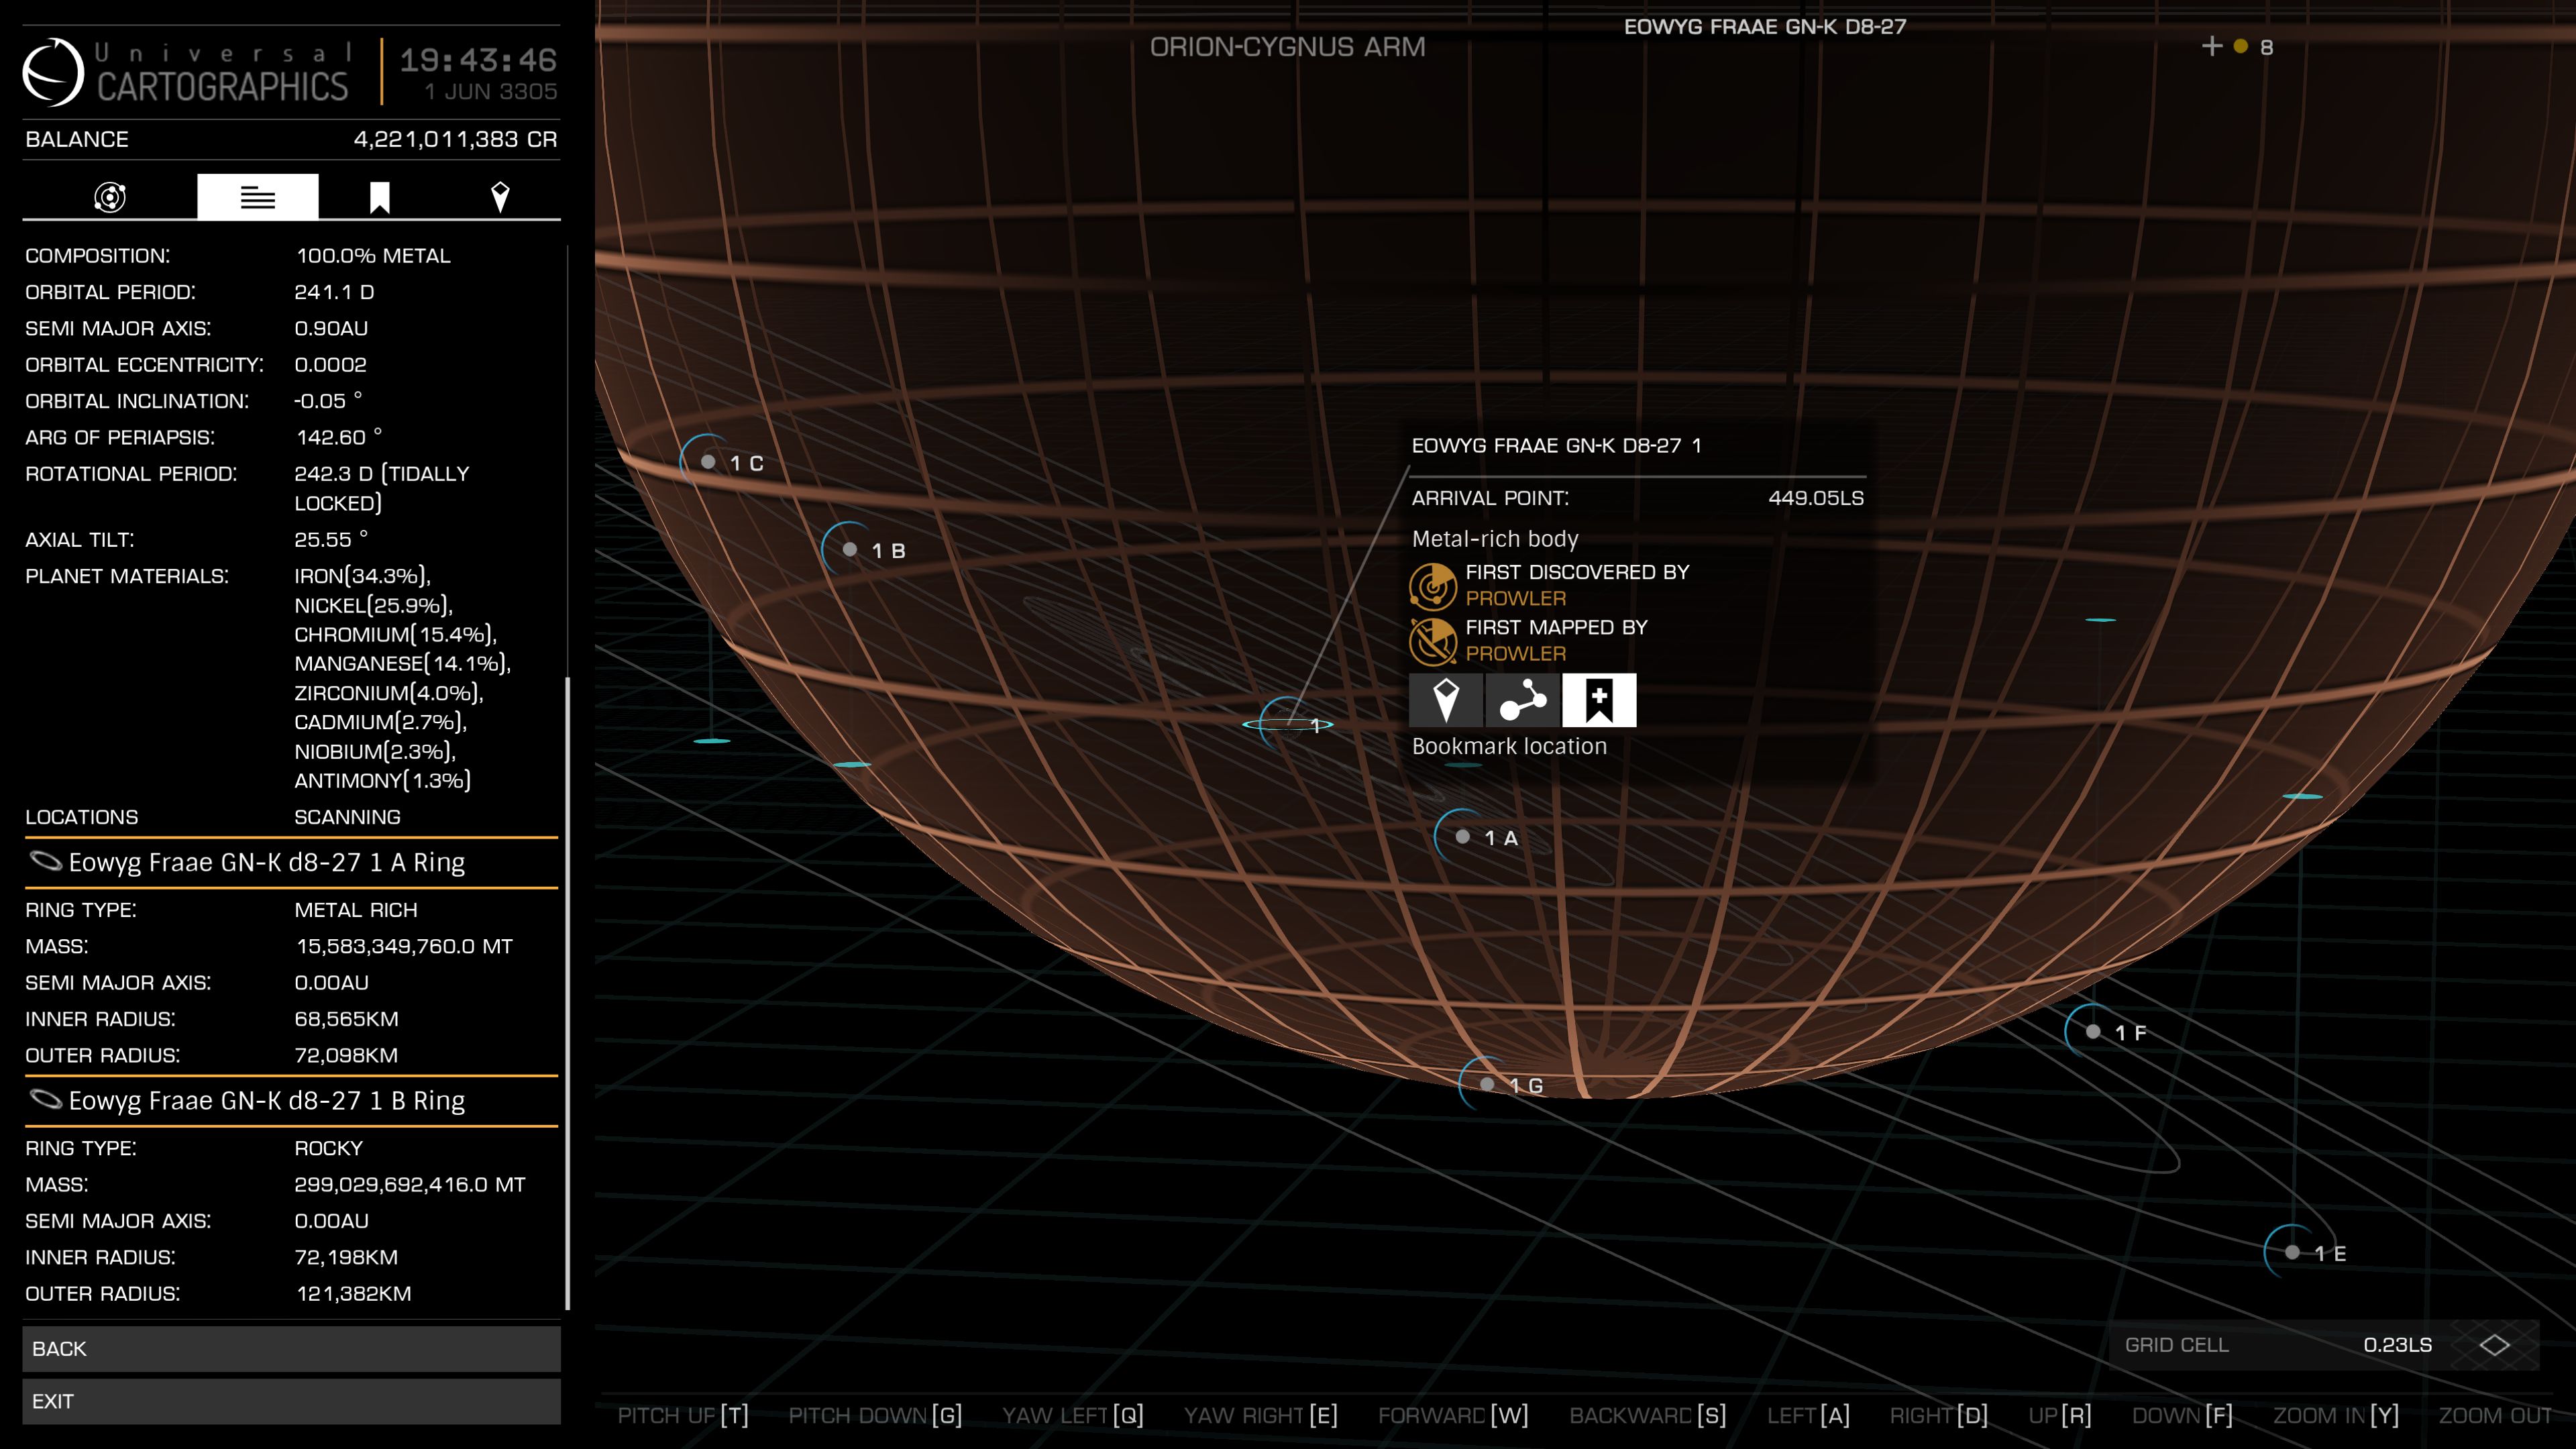Image resolution: width=2576 pixels, height=1449 pixels.
Task: Click DOWN [F] control hint
Action: point(2182,1415)
